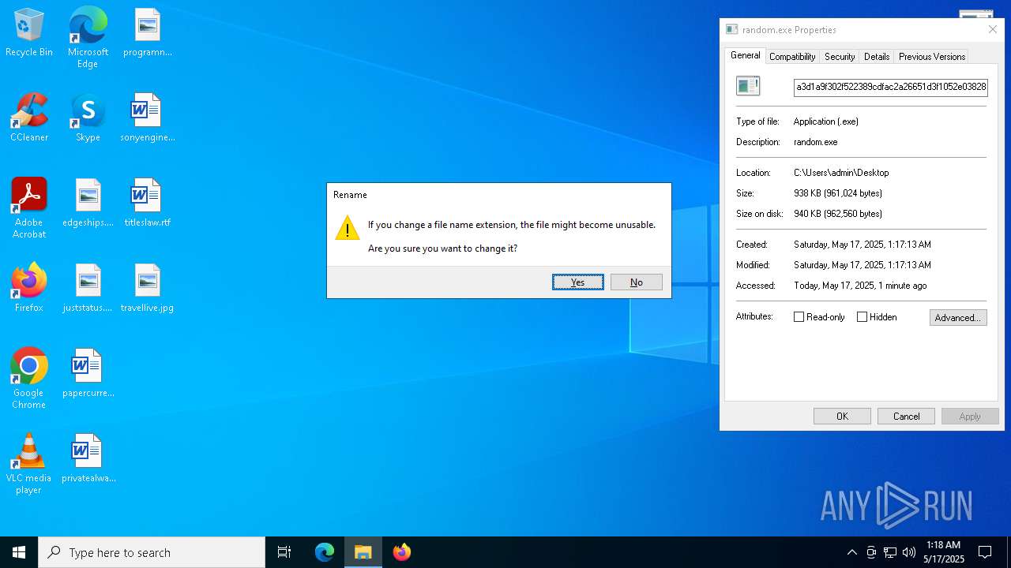Select the sonyengine... Word document
This screenshot has width=1011, height=568.
(x=147, y=118)
